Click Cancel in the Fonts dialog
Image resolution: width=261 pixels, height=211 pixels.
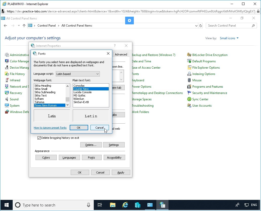tap(100, 128)
